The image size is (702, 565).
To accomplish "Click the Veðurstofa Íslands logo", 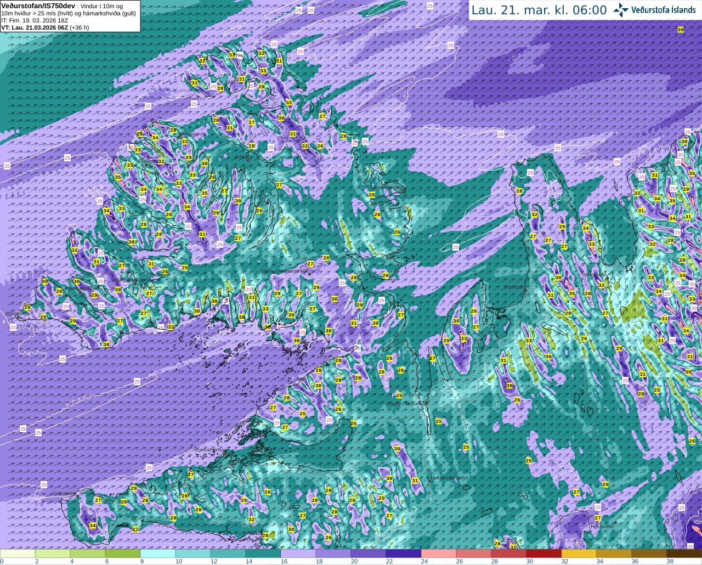I will click(655, 10).
